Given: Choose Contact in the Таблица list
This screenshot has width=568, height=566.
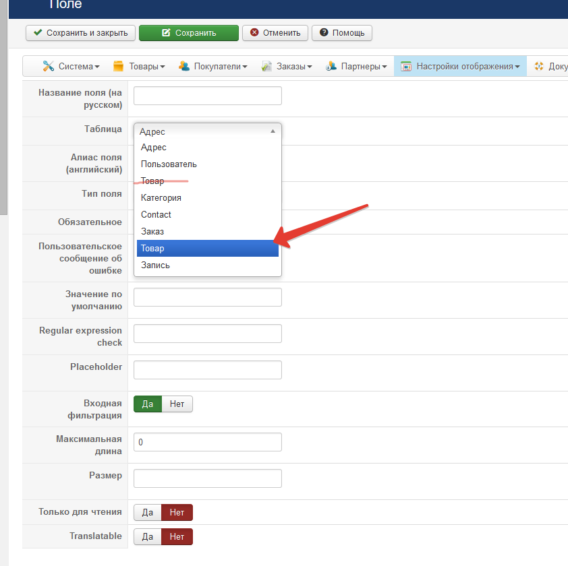Looking at the screenshot, I should click(x=208, y=214).
